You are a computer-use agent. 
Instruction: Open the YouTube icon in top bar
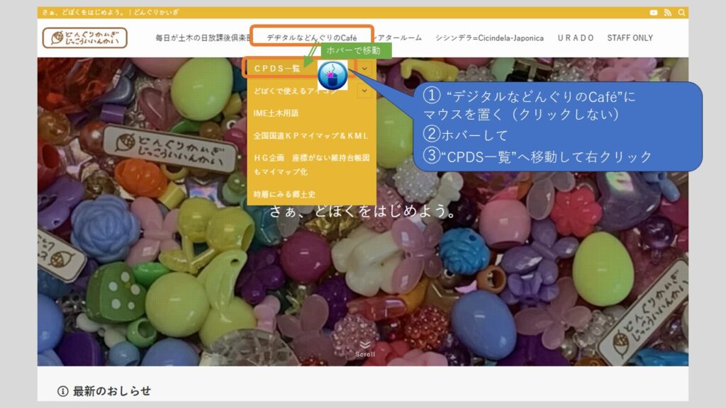click(654, 13)
